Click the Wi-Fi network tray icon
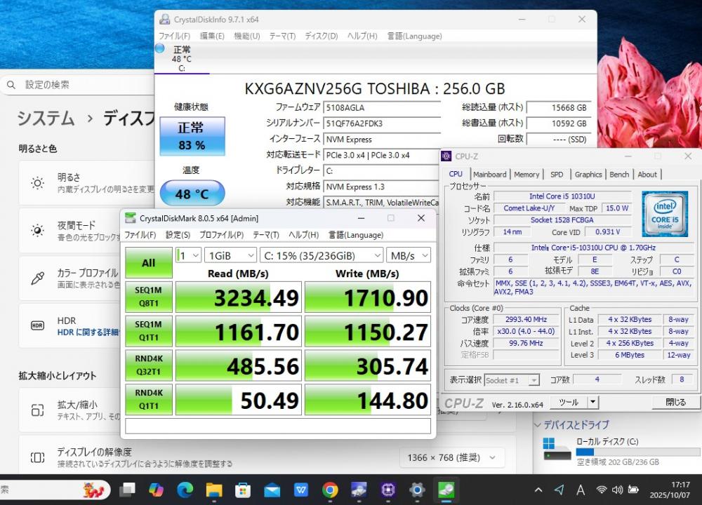The height and width of the screenshot is (505, 702). click(x=602, y=490)
